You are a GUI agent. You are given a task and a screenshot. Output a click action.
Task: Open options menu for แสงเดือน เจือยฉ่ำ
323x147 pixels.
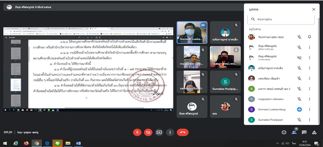(x=309, y=78)
